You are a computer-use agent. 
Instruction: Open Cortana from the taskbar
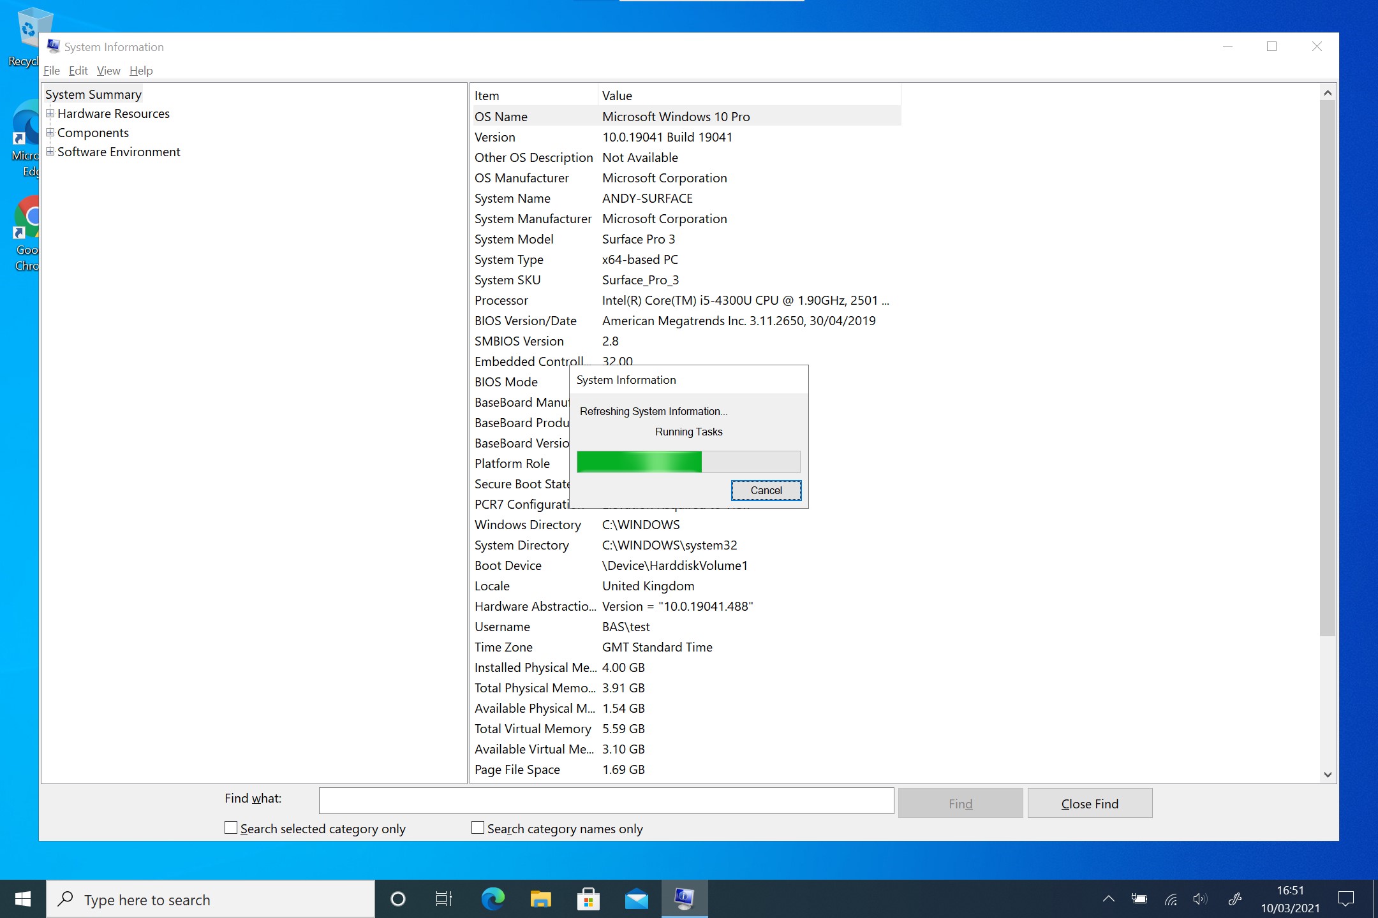(x=398, y=899)
